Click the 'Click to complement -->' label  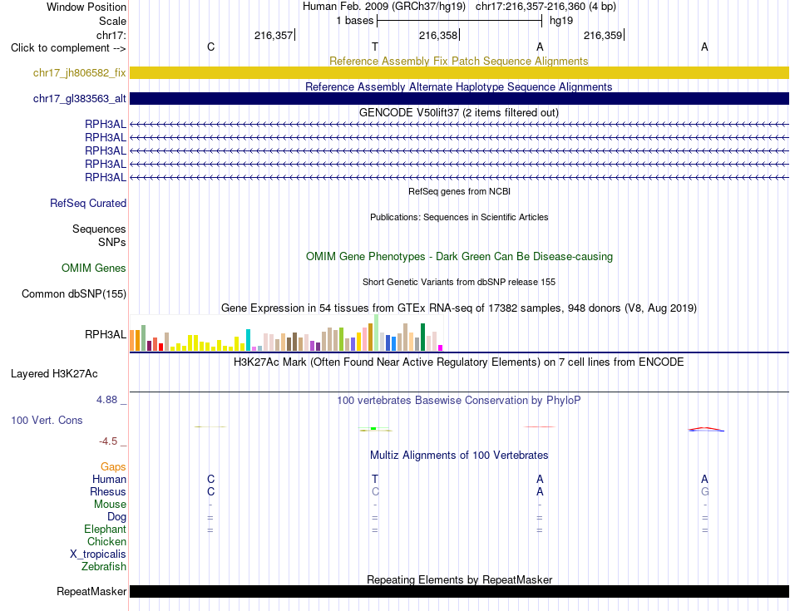pyautogui.click(x=68, y=48)
